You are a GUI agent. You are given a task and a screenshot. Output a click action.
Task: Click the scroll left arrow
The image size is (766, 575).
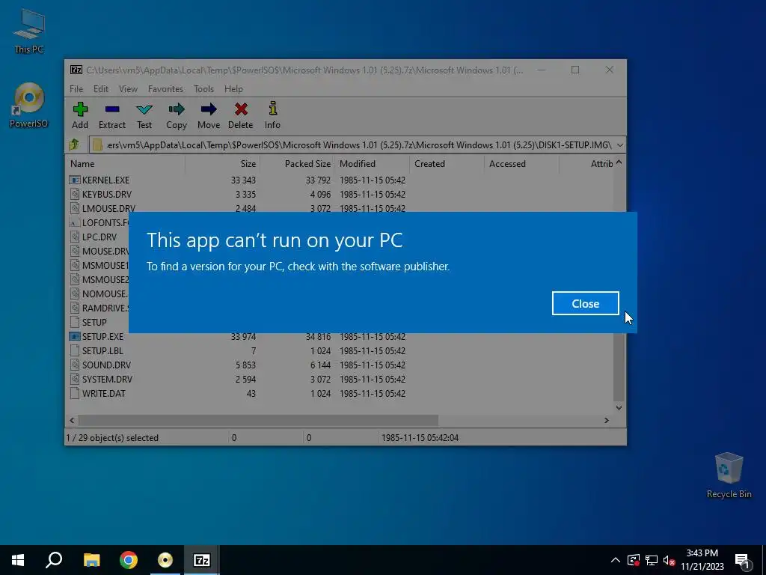click(73, 420)
